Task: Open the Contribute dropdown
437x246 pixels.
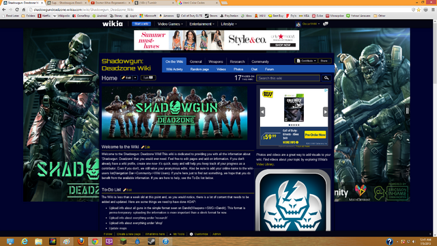Action: [306, 61]
